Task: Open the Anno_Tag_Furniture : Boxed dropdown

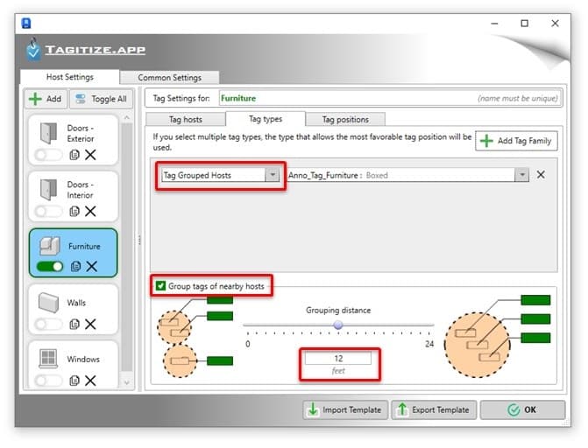Action: point(521,175)
